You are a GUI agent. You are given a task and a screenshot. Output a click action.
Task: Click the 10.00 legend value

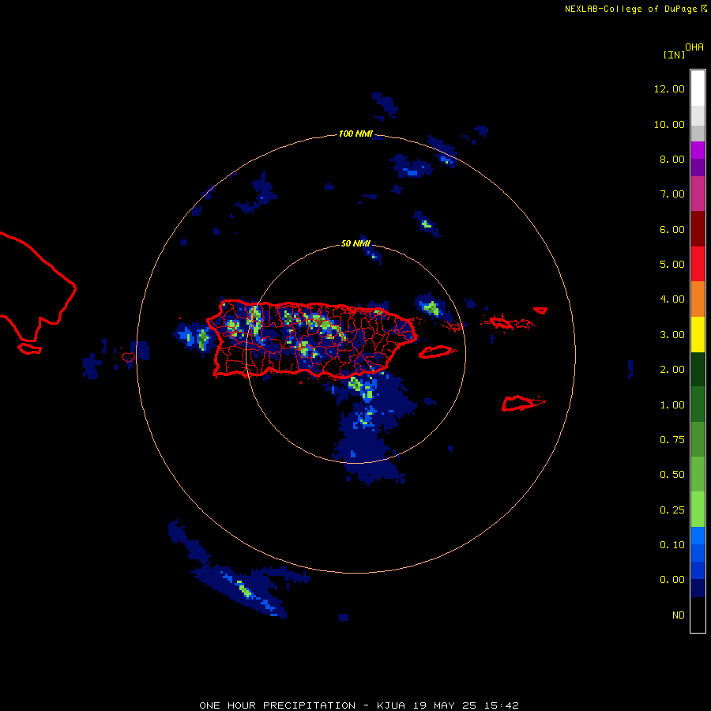click(669, 124)
